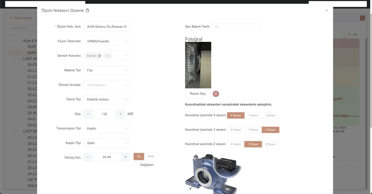Screen dimensions: 372x194
Task: Set X ekseni row to X Eksen
Action: (236, 115)
